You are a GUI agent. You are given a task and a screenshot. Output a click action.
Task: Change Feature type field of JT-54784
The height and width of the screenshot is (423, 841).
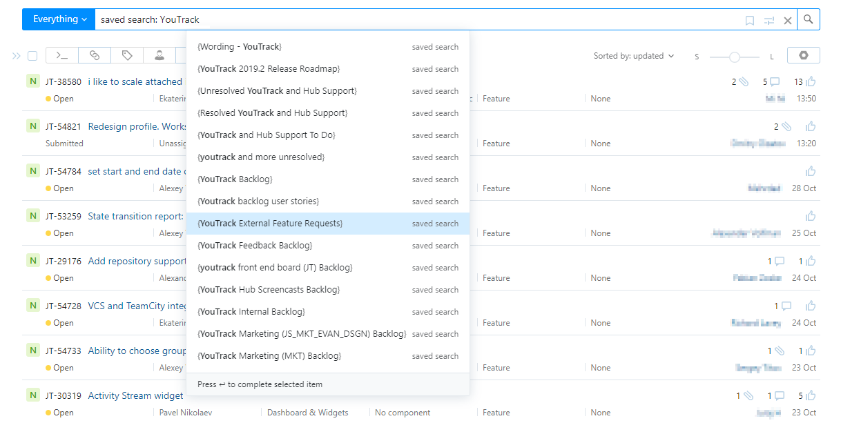tap(496, 188)
